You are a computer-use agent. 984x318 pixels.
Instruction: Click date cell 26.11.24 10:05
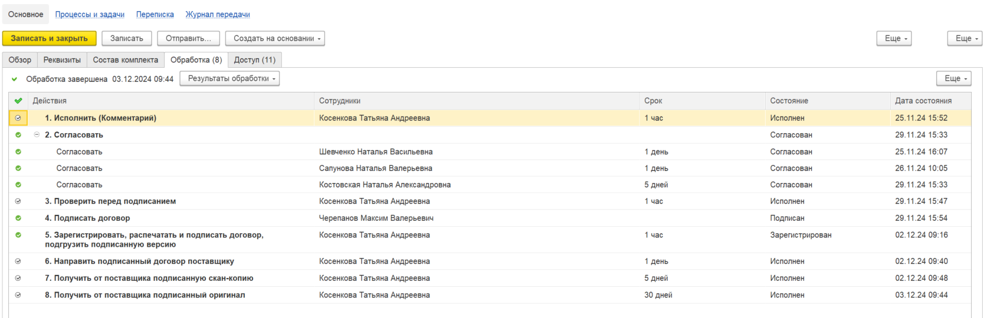click(921, 168)
